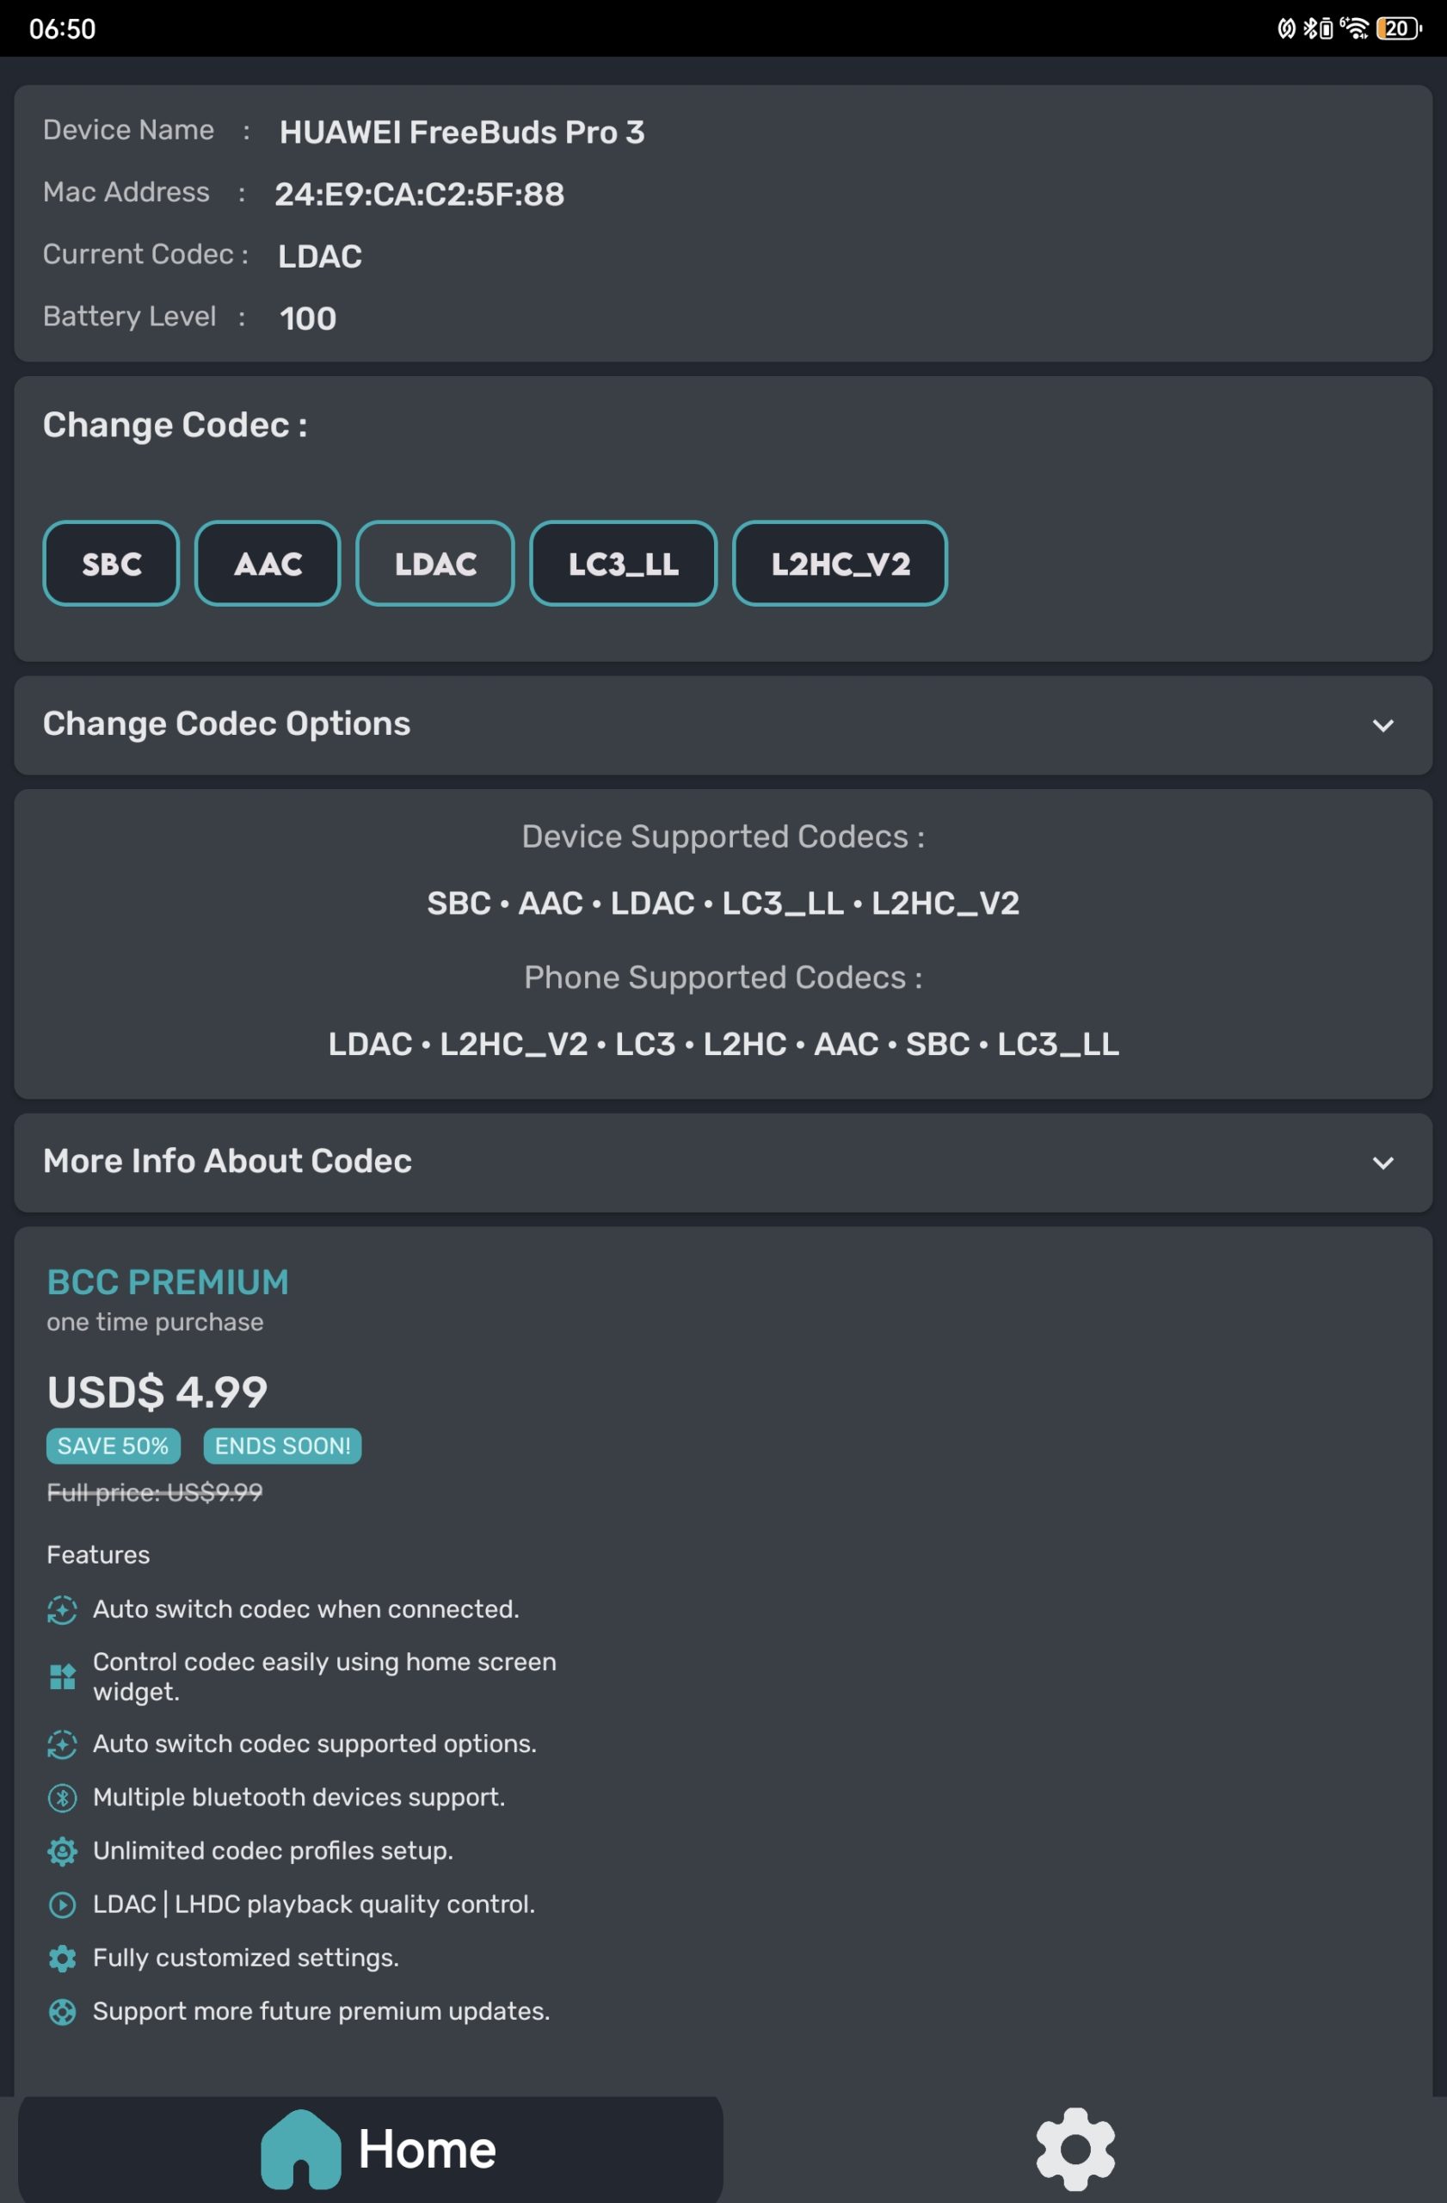
Task: Tap the home screen widget feature icon
Action: tap(62, 1676)
